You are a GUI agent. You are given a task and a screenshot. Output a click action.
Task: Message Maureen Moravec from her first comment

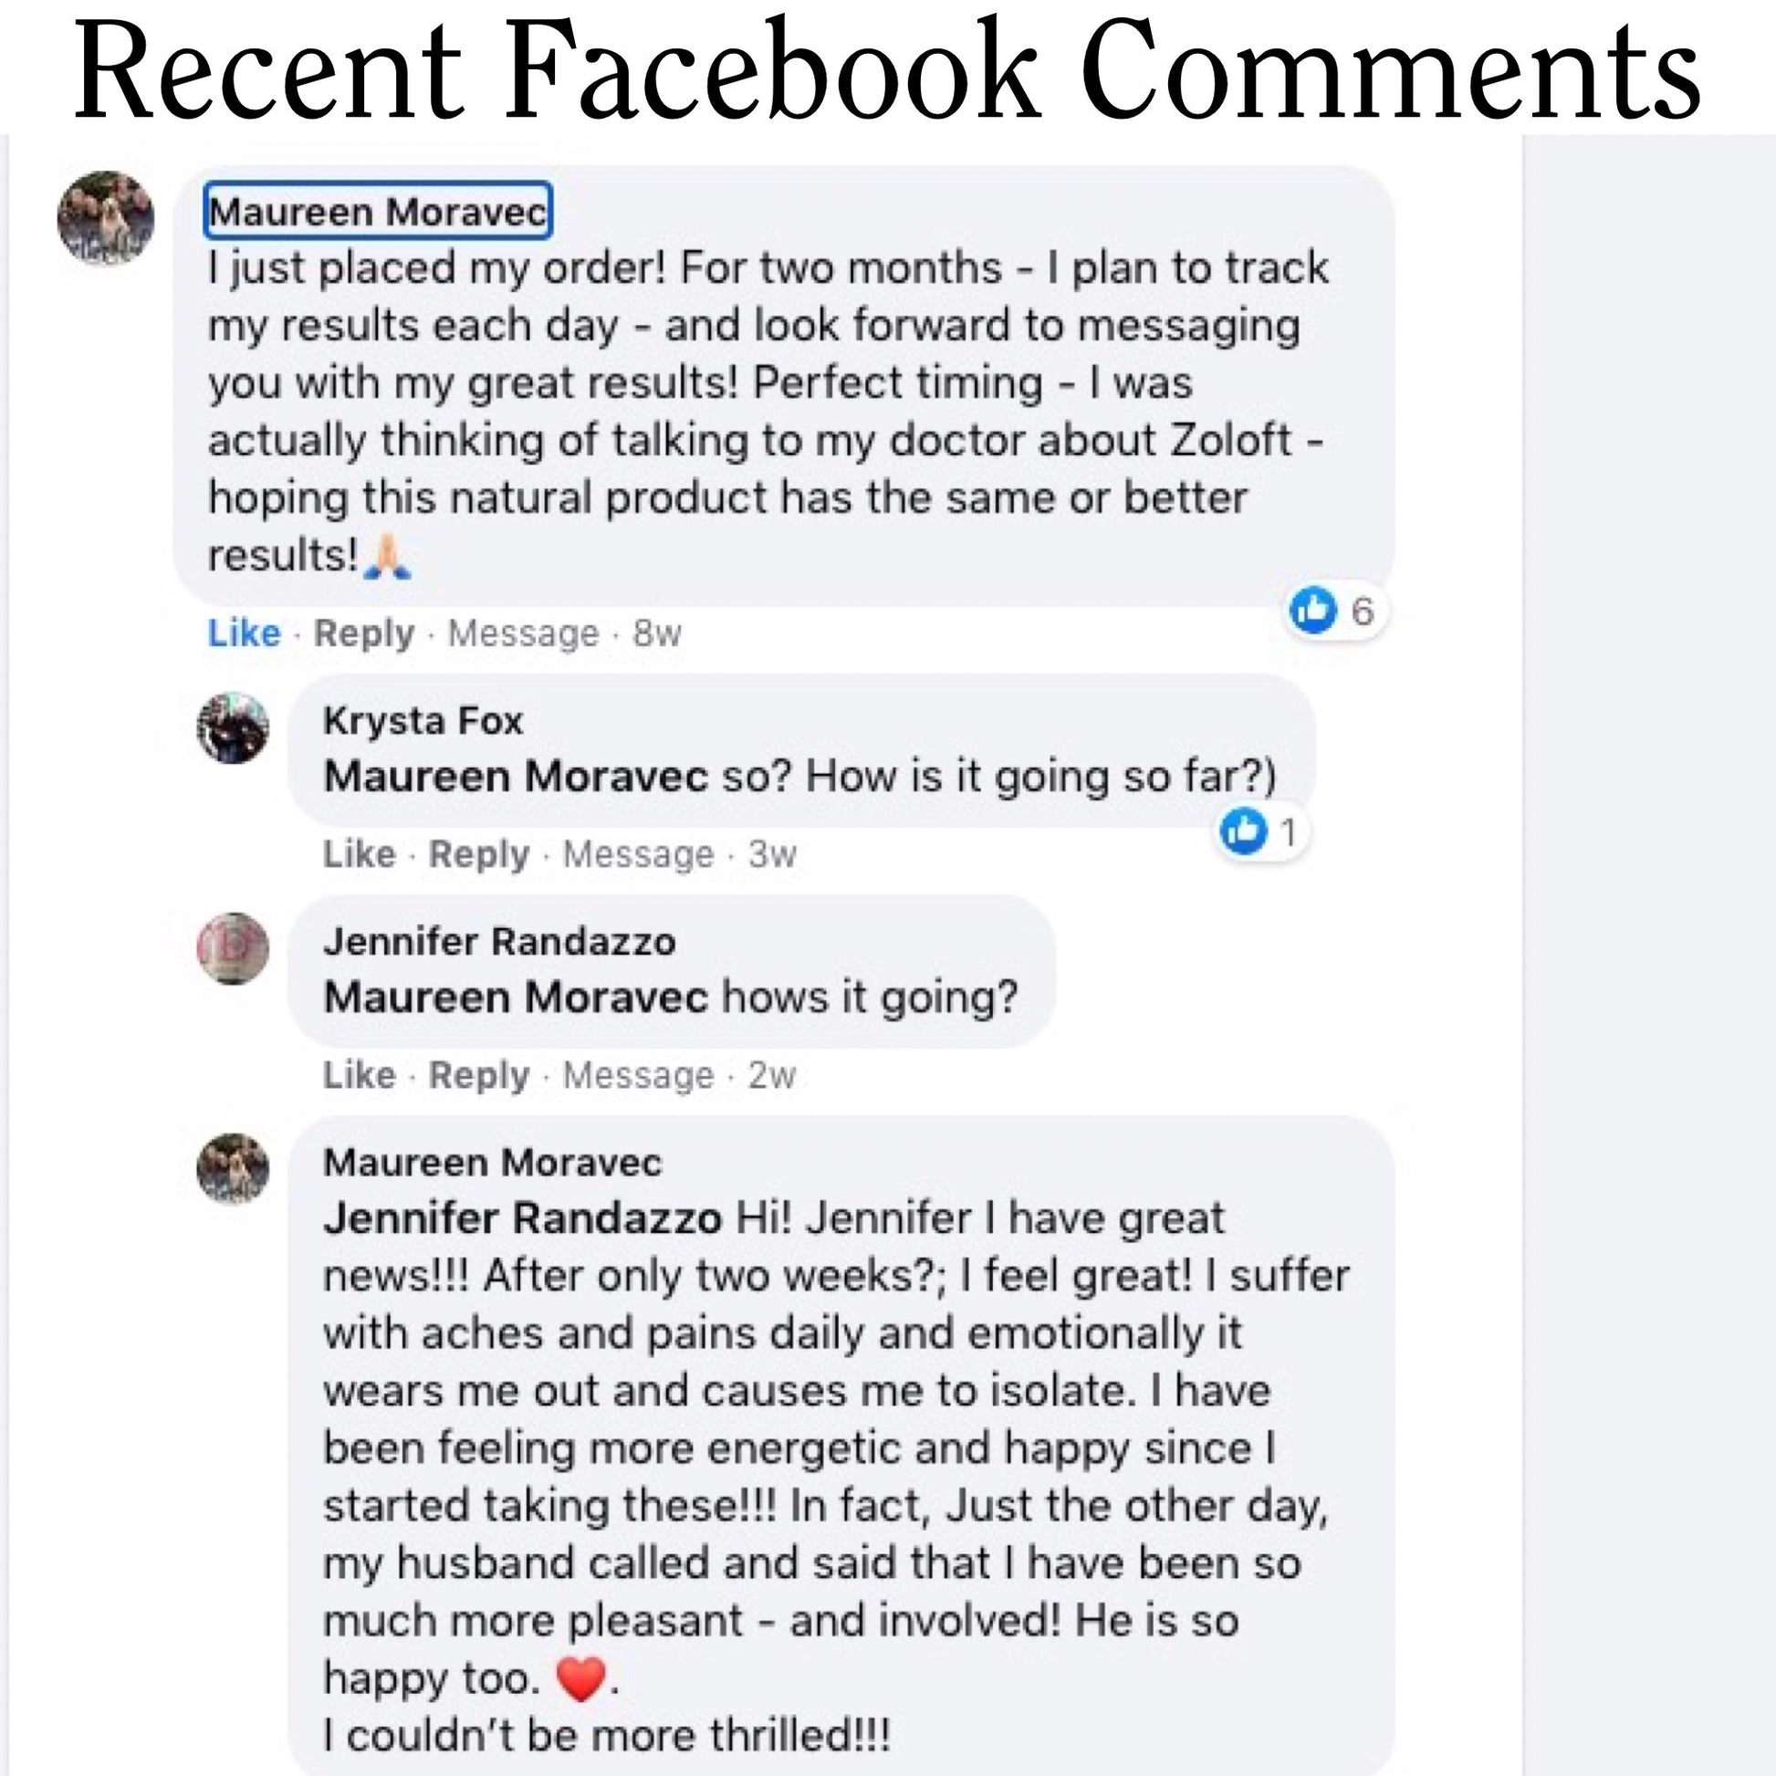pyautogui.click(x=523, y=633)
